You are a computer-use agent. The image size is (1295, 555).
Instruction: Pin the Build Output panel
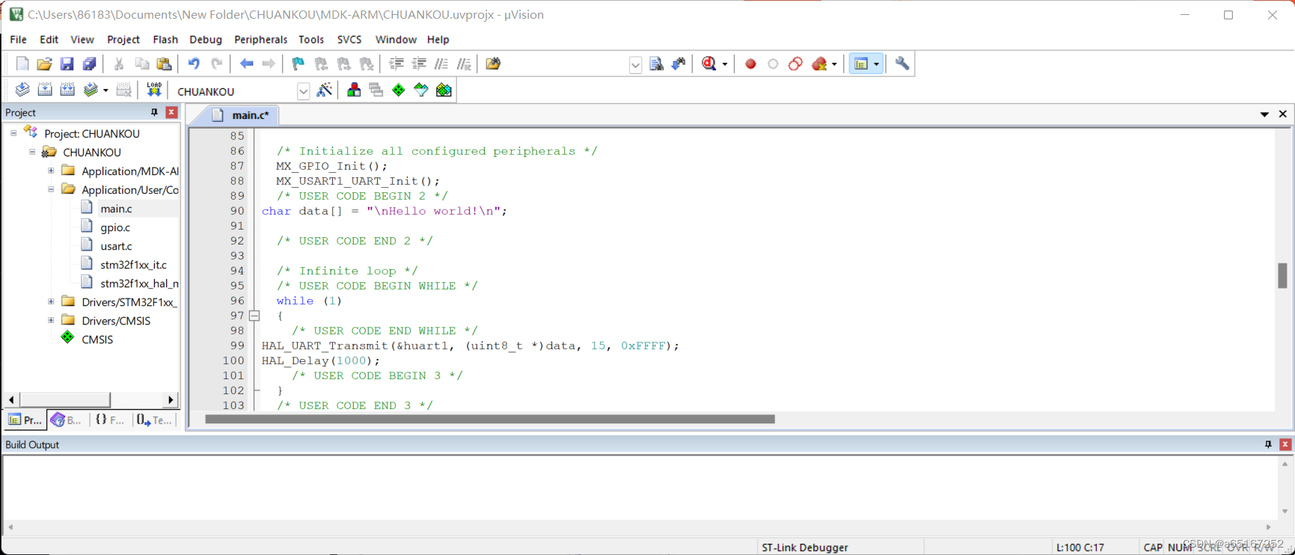[x=1268, y=444]
